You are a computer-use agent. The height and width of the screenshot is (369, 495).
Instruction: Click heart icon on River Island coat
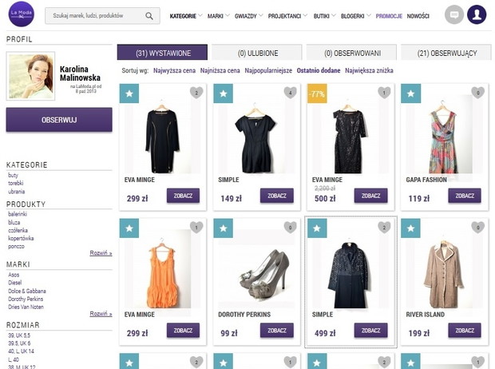pyautogui.click(x=477, y=227)
